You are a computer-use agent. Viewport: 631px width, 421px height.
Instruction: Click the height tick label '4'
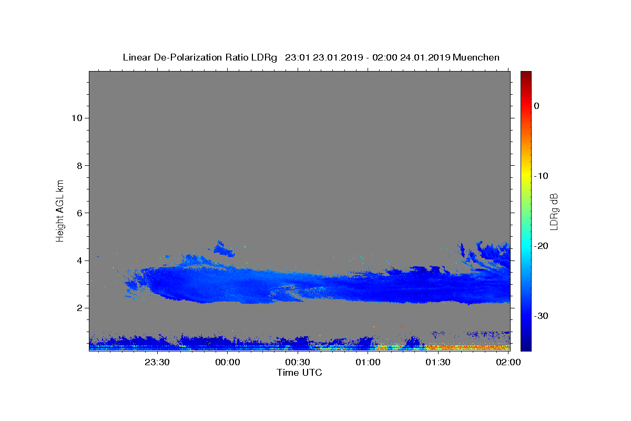[x=78, y=260]
